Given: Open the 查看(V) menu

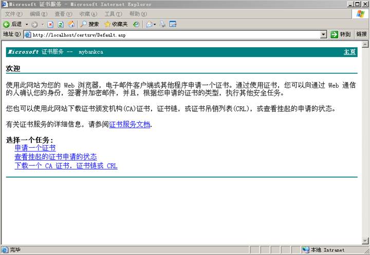Looking at the screenshot, I should (64, 14).
